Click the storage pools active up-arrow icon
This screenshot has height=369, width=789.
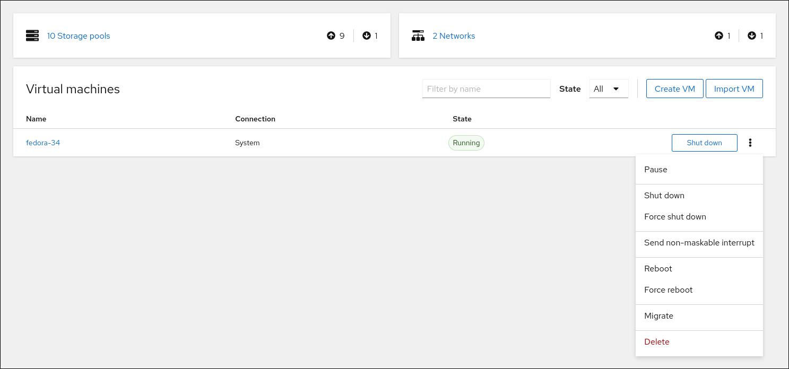coord(331,36)
